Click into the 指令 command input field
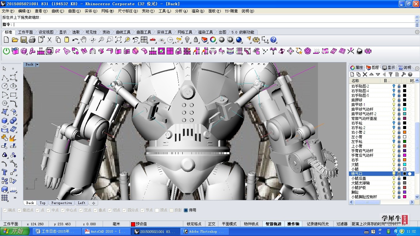420x236 pixels. (214, 25)
